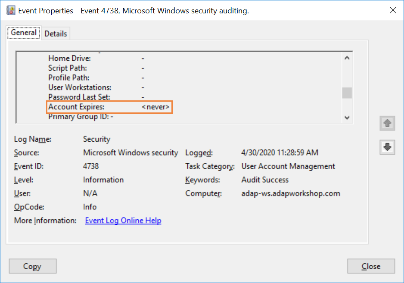Click the Event ID value 4738

[91, 166]
